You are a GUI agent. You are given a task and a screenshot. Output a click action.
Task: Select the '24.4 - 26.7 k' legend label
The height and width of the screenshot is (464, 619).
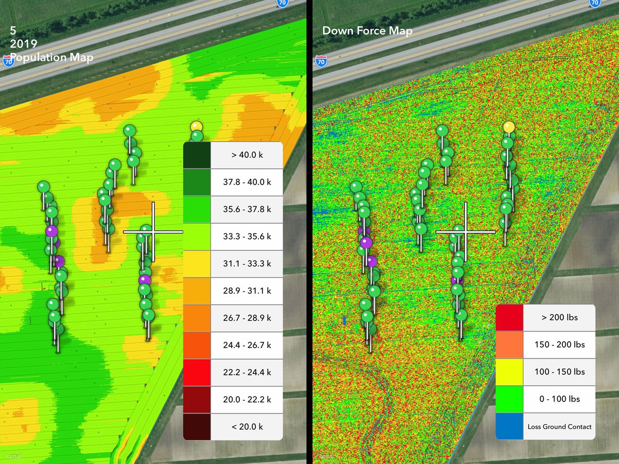click(247, 345)
